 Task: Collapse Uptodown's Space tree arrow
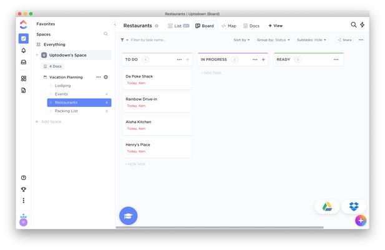click(37, 55)
